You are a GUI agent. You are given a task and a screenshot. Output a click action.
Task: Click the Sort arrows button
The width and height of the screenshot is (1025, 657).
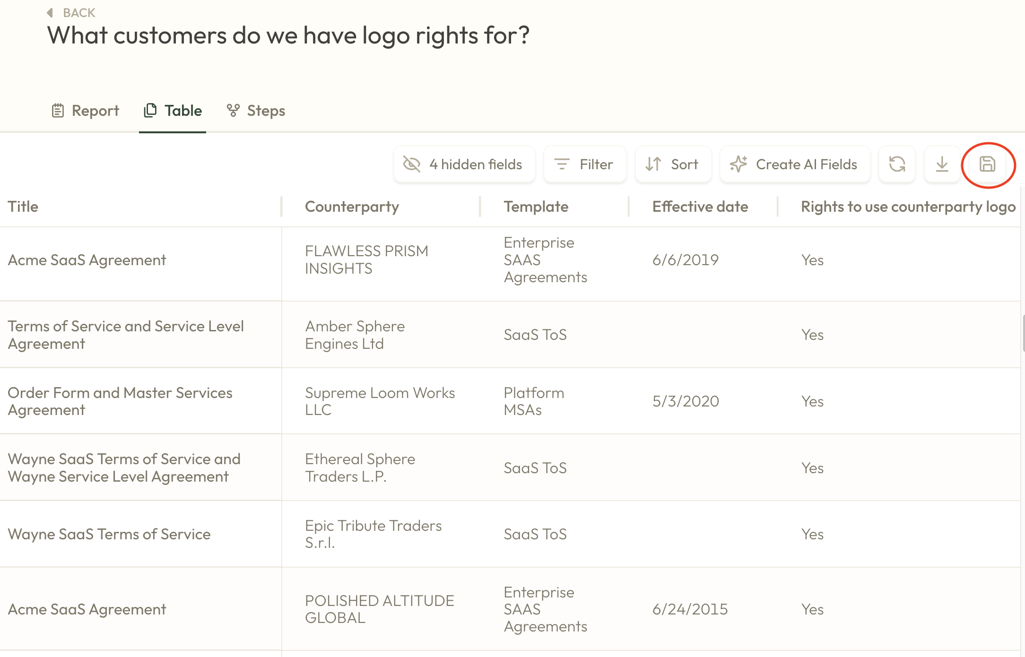click(673, 164)
